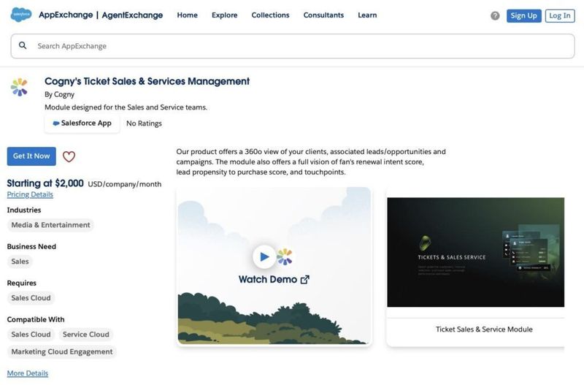Screen dimensions: 584x385
Task: Click the Cogny colorful app logo
Action: click(x=20, y=87)
